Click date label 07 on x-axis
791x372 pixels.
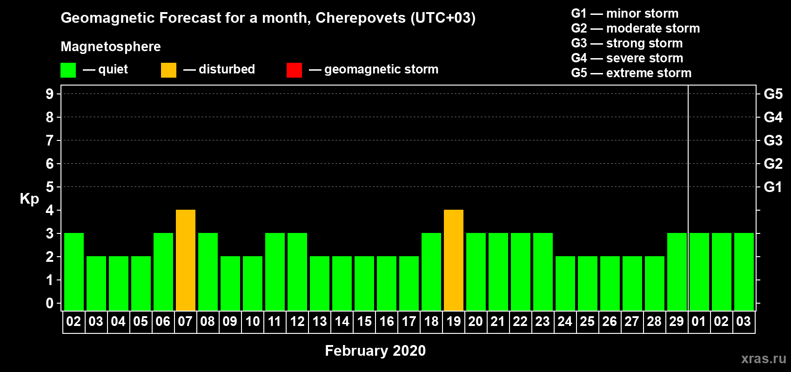(185, 321)
